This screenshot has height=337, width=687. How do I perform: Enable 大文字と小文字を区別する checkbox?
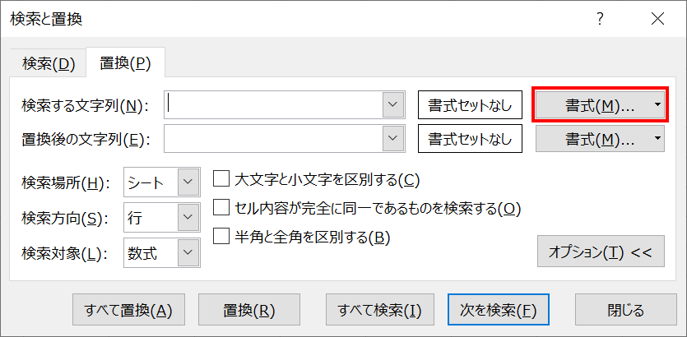point(220,179)
